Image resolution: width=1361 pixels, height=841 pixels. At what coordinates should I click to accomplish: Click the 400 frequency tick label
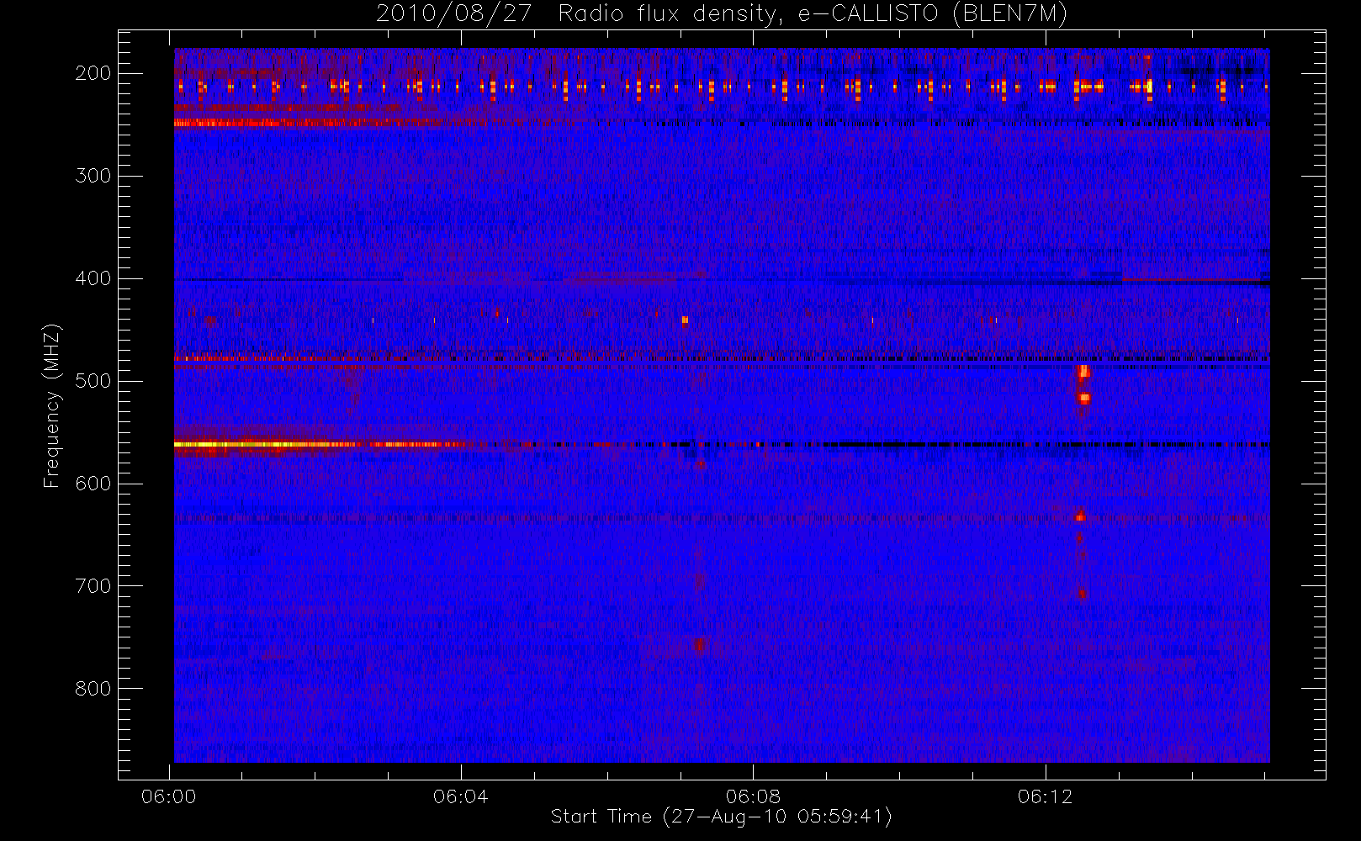[93, 278]
